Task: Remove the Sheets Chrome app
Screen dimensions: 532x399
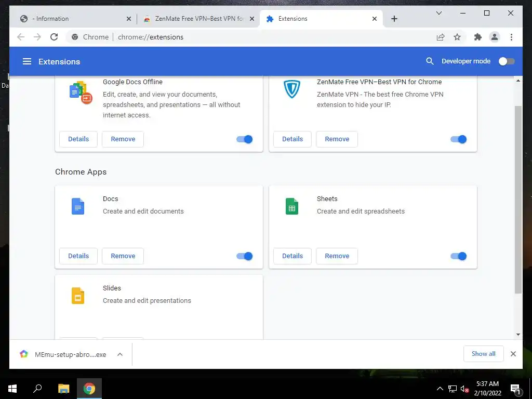Action: [x=337, y=256]
